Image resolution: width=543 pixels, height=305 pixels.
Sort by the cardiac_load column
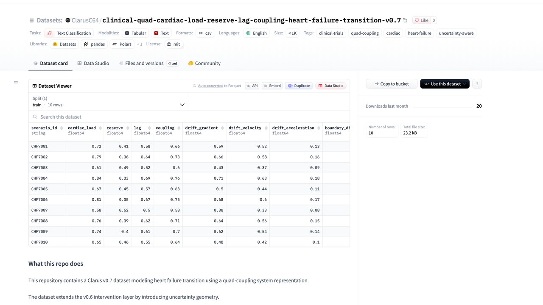point(100,128)
